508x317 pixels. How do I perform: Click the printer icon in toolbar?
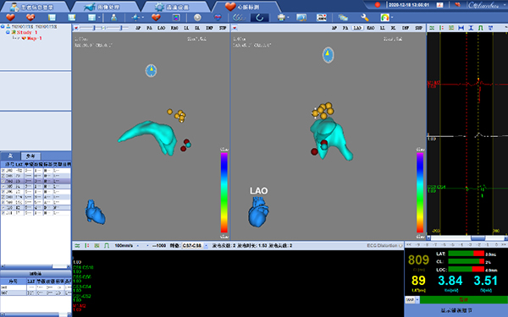click(281, 18)
